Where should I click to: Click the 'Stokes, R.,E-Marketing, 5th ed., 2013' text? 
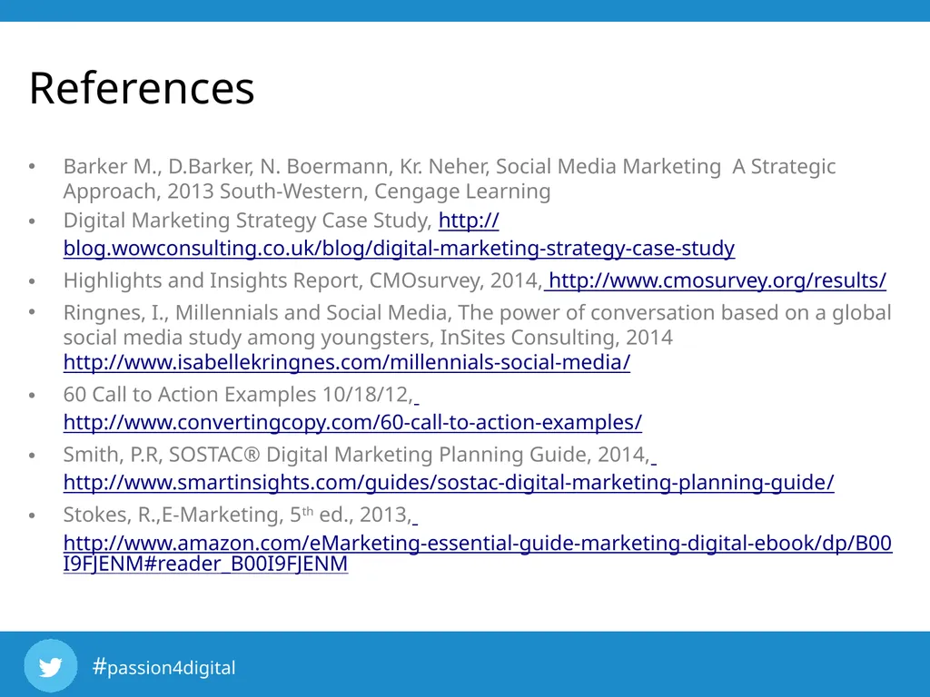[237, 515]
